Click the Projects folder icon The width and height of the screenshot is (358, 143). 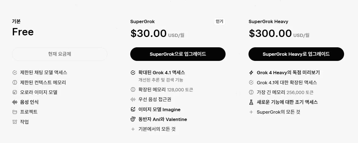coord(15,112)
